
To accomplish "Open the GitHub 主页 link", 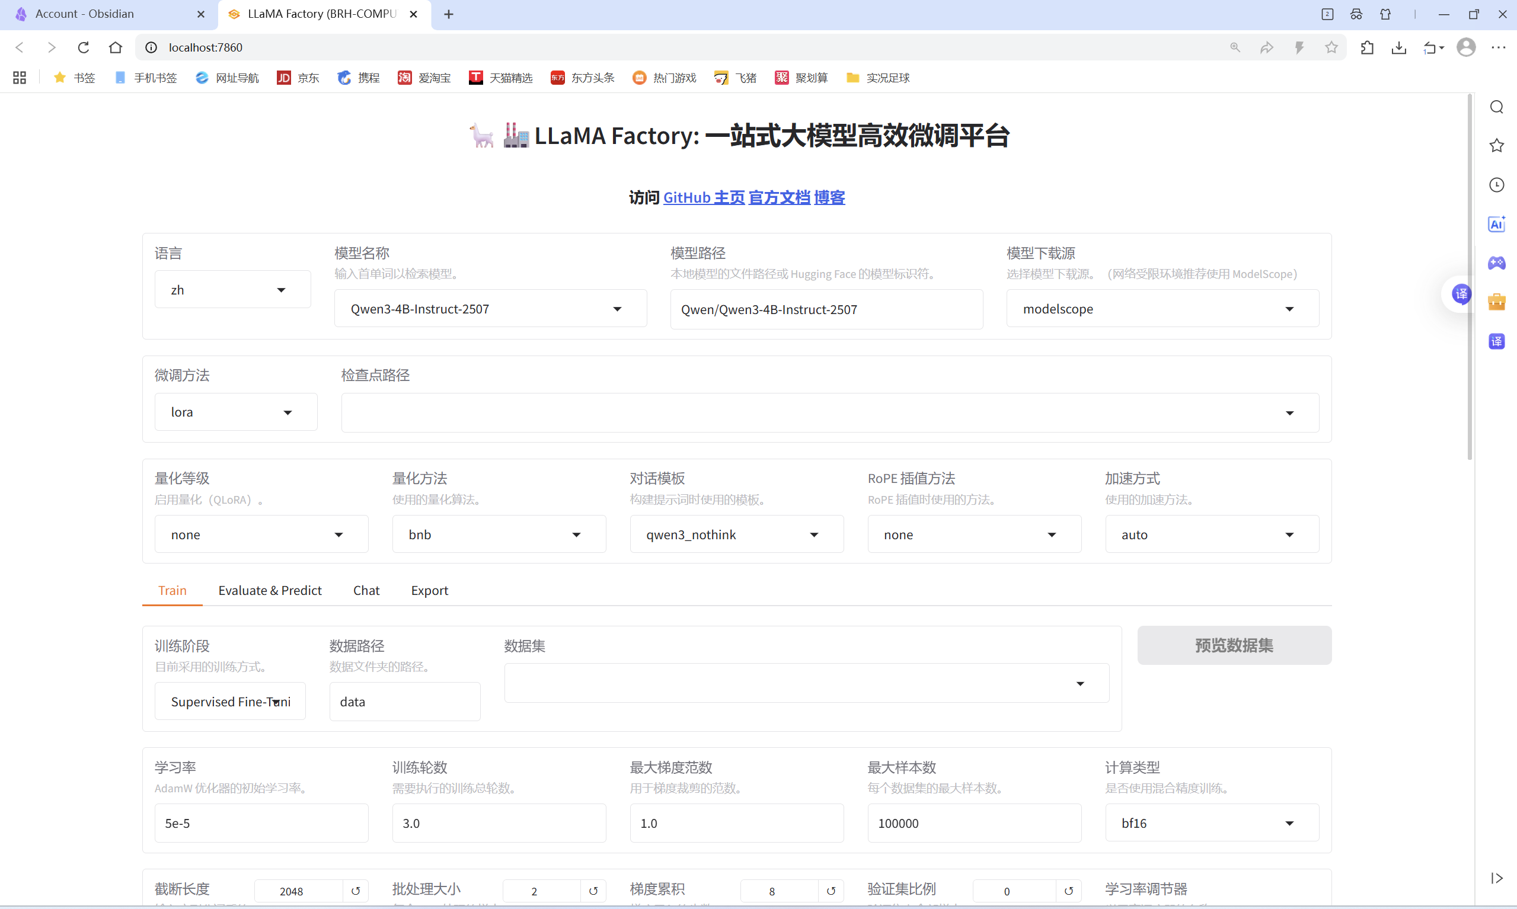I will (704, 197).
